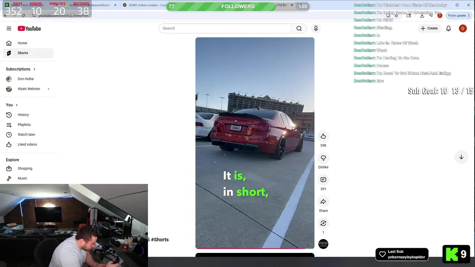
Task: Click the Create button
Action: pos(429,28)
